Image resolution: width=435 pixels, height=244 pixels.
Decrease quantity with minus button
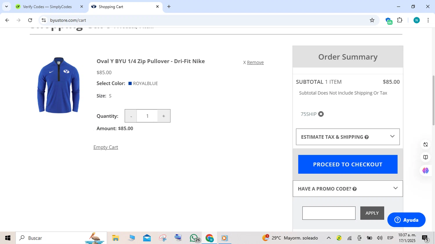tap(131, 116)
